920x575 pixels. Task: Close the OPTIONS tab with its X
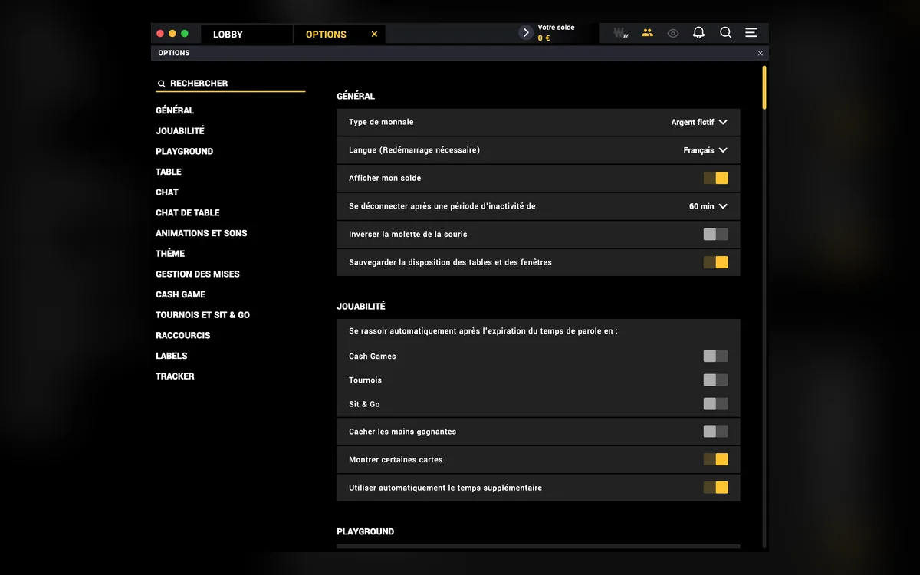click(374, 34)
